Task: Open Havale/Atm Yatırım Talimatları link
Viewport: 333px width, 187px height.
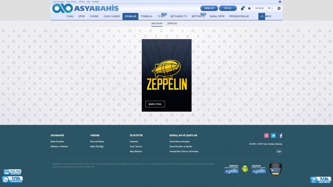Action: tap(184, 152)
